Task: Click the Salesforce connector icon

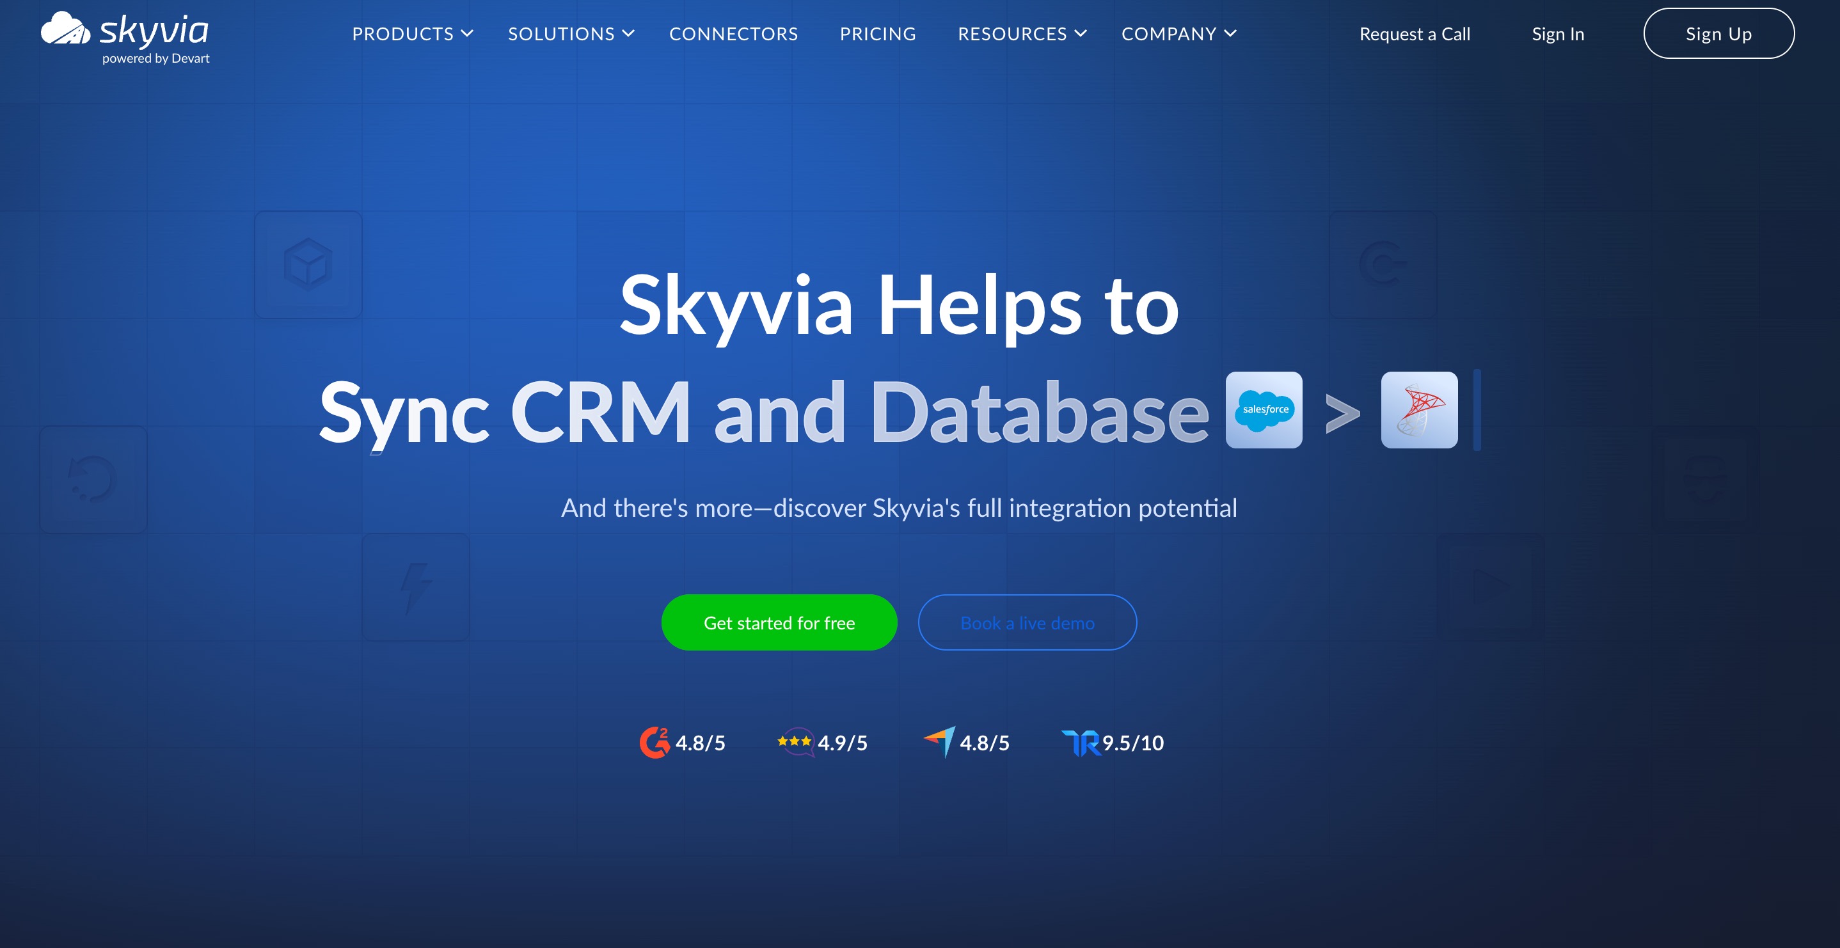Action: point(1264,410)
